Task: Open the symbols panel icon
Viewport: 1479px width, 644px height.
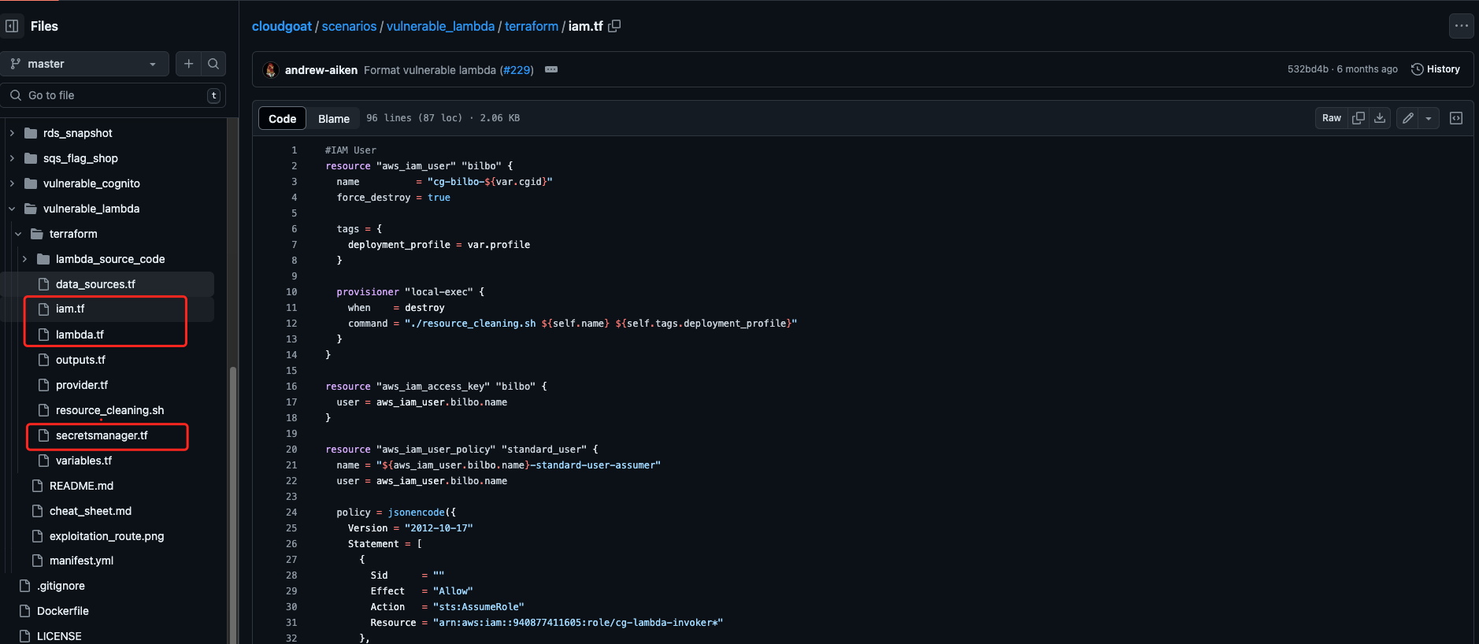Action: [1456, 118]
